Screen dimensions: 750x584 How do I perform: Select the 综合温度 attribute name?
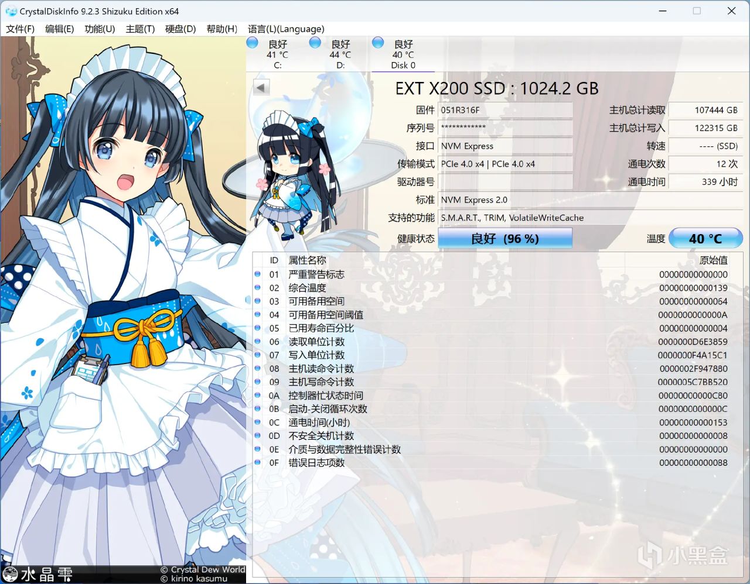click(x=307, y=288)
